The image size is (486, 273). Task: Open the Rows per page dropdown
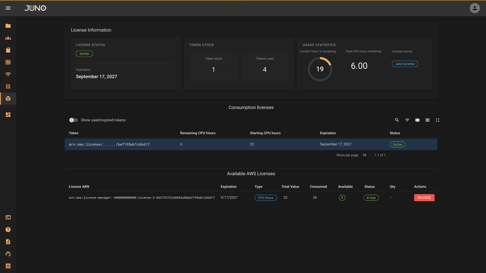(x=364, y=155)
